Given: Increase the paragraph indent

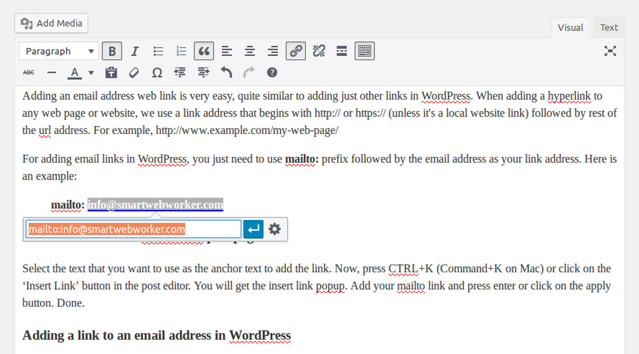Looking at the screenshot, I should 203,72.
